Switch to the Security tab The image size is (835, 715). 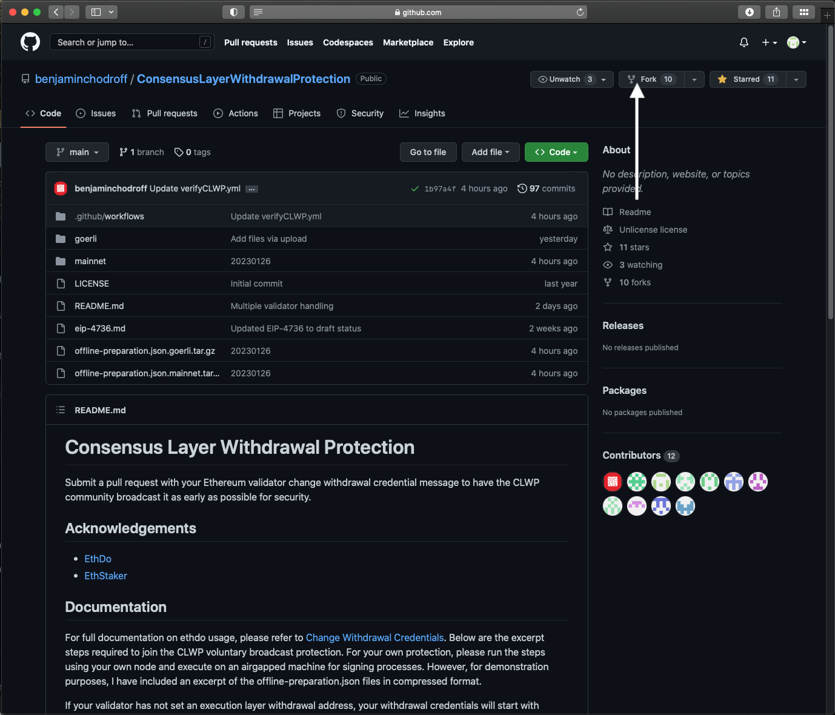point(360,113)
